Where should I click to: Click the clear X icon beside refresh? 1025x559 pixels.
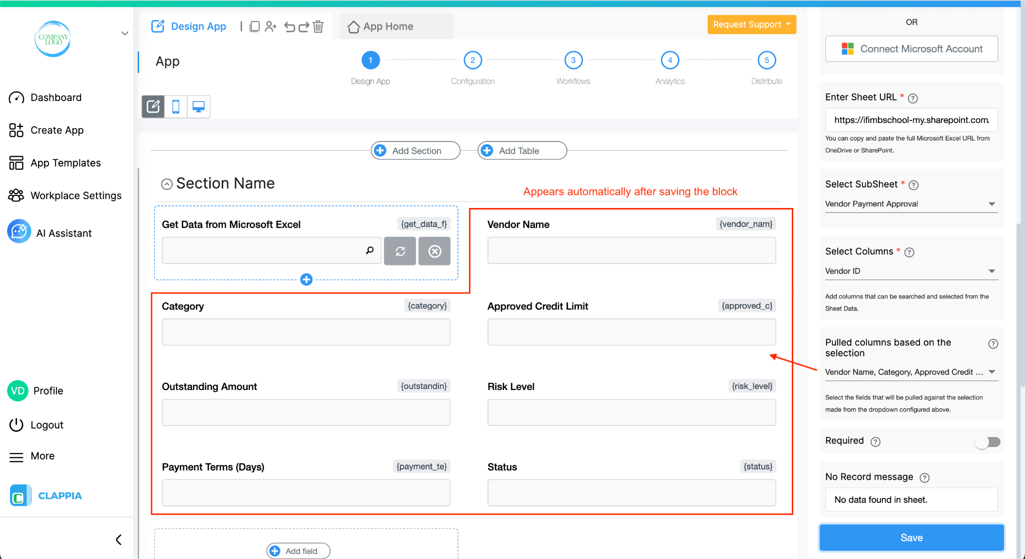coord(434,251)
